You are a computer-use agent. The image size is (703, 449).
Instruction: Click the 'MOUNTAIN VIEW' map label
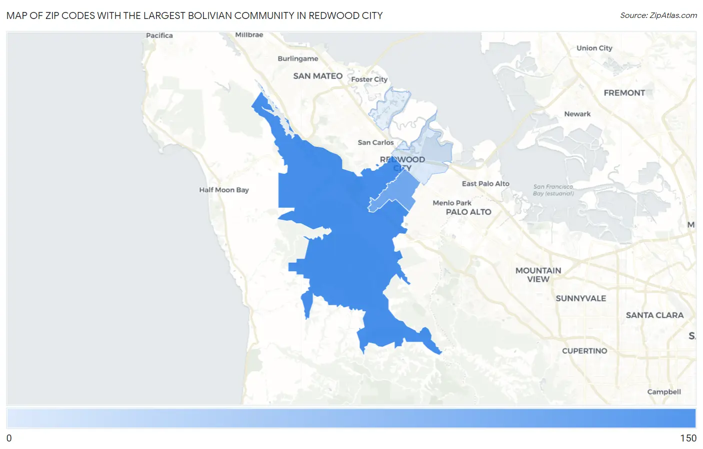coord(538,275)
